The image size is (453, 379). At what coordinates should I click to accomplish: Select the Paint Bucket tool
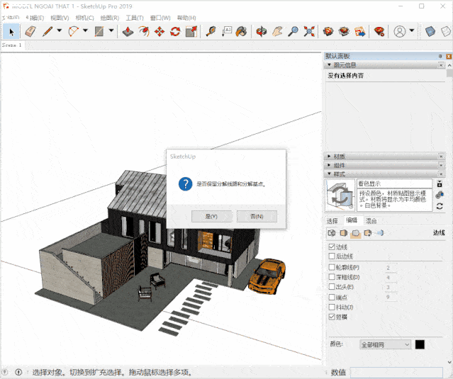coord(242,31)
